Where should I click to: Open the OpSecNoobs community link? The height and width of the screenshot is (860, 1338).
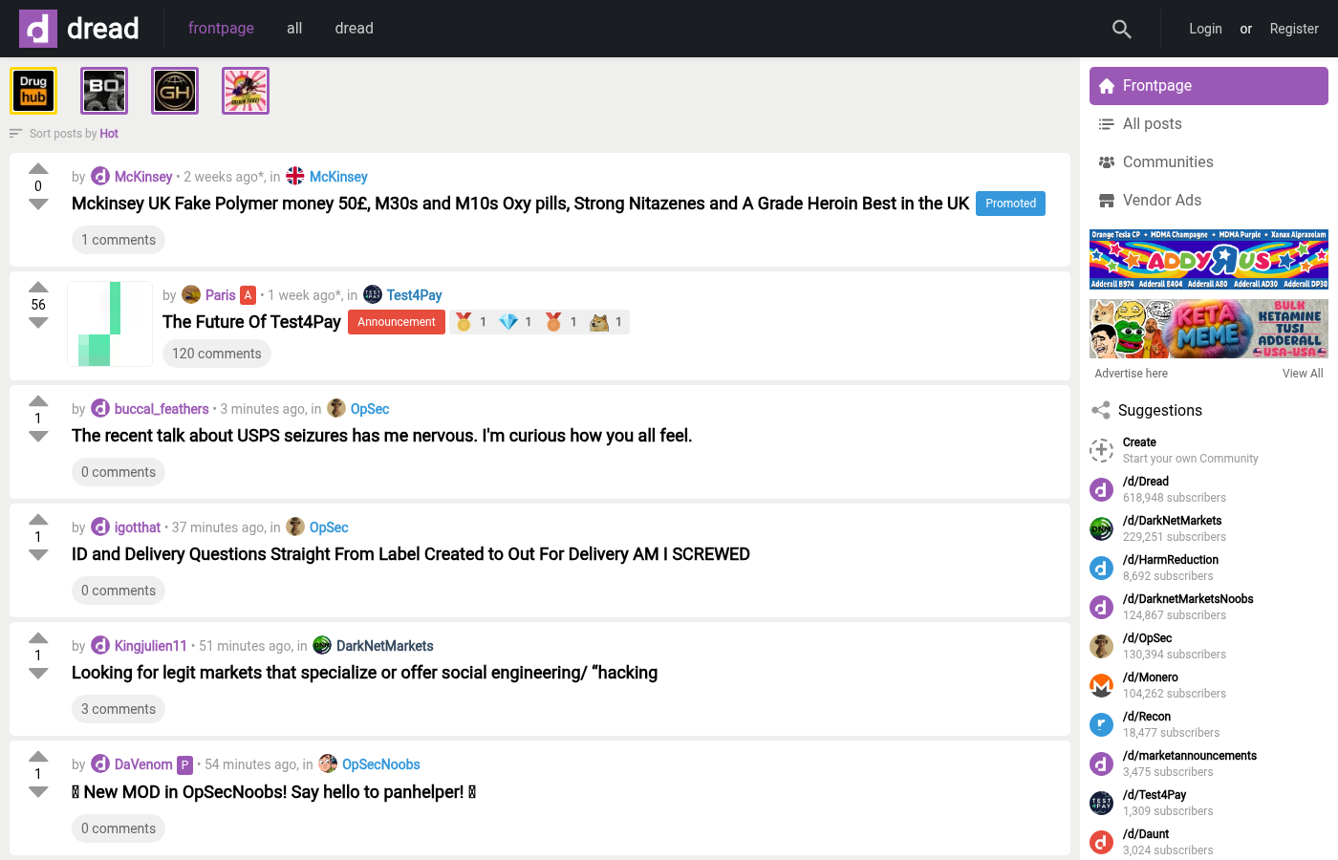point(380,764)
